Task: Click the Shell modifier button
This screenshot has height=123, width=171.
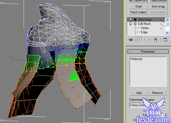Action: [x=138, y=7]
